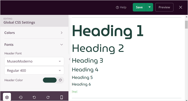Click the Header Font label
Image resolution: width=188 pixels, height=101 pixels.
point(13,53)
